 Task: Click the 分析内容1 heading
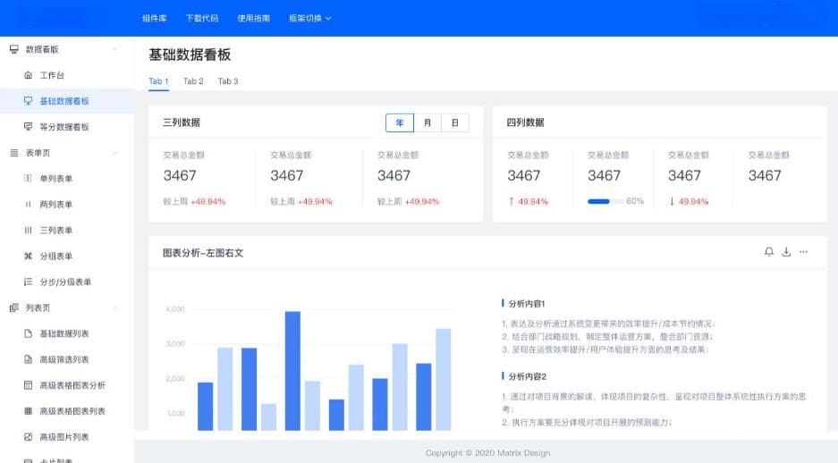click(x=527, y=303)
